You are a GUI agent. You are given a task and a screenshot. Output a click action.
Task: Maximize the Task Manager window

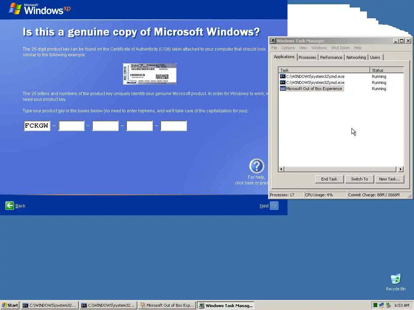(401, 41)
